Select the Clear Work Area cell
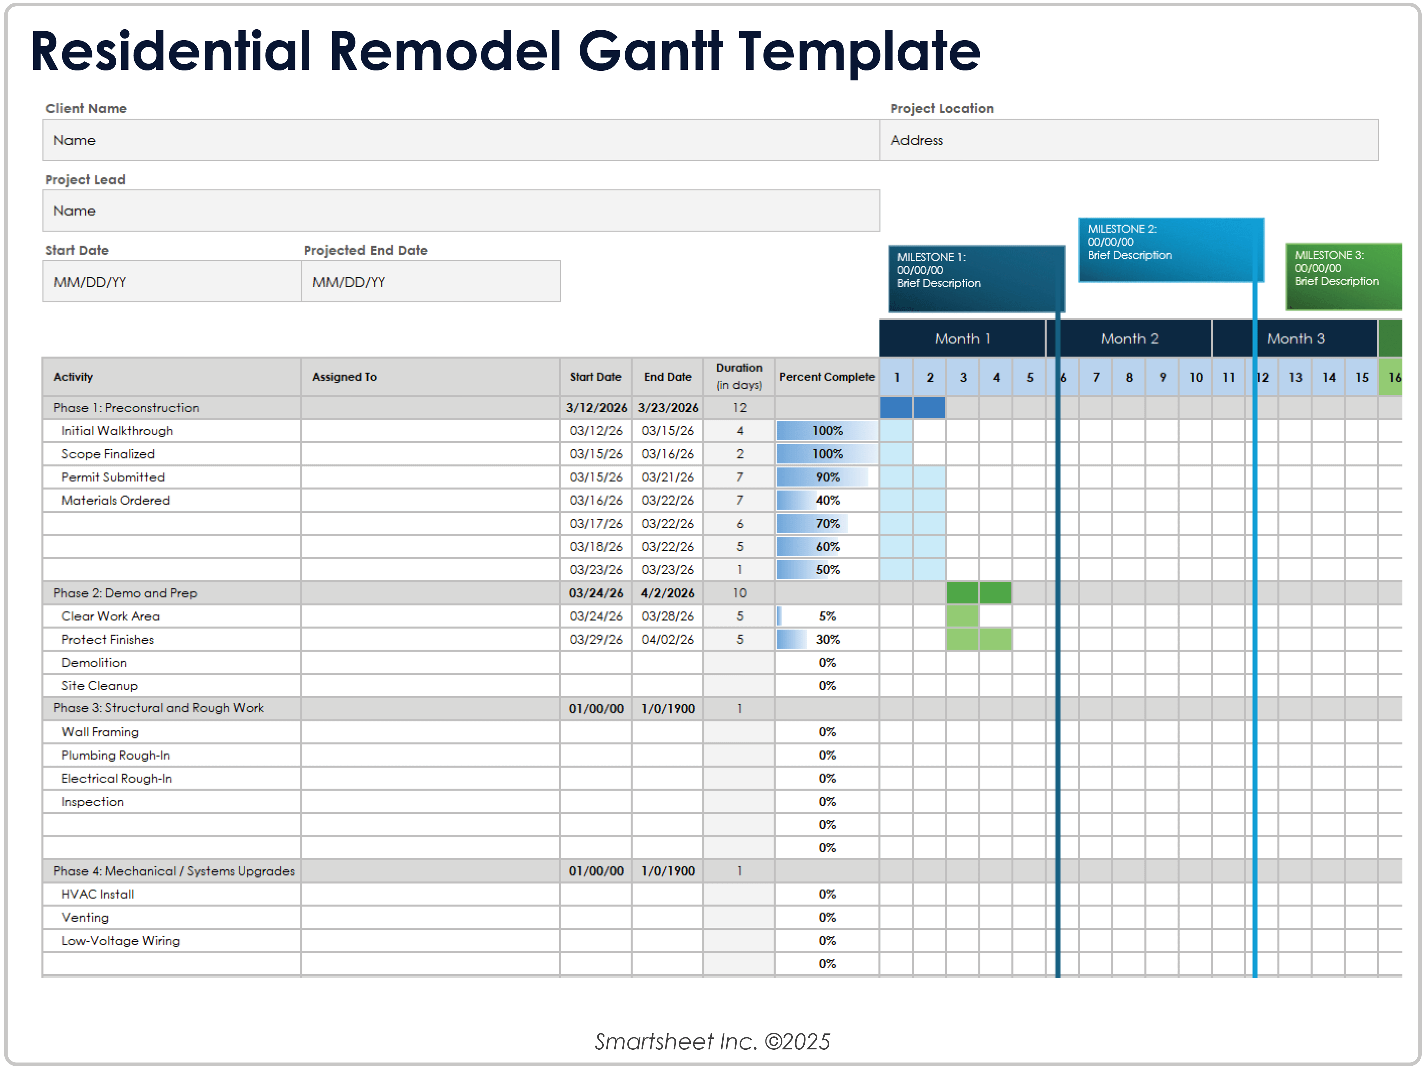 (172, 616)
